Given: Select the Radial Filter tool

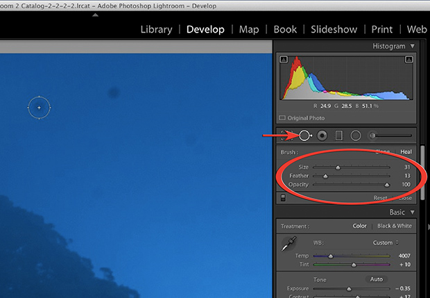Looking at the screenshot, I should pyautogui.click(x=356, y=135).
